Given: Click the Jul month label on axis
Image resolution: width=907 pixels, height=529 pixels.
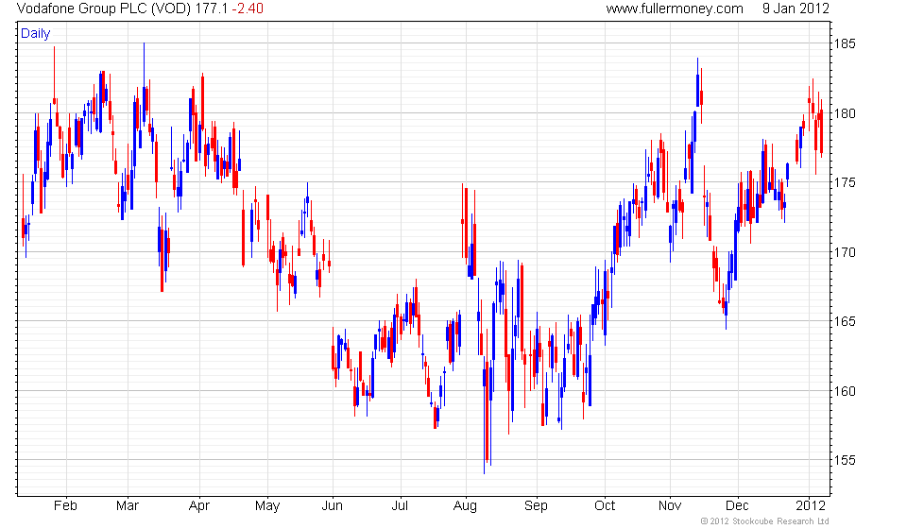Looking at the screenshot, I should tap(400, 506).
